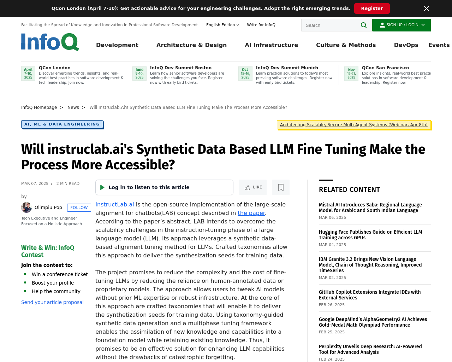Click the AI, ML & Data Engineering tag

pos(62,124)
